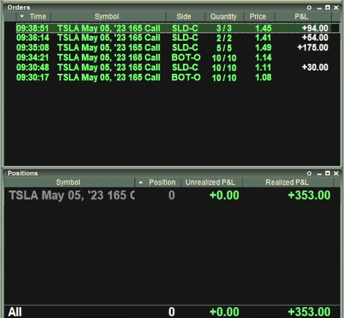Sort Positions by Position column header
344x318 pixels.
[x=158, y=182]
